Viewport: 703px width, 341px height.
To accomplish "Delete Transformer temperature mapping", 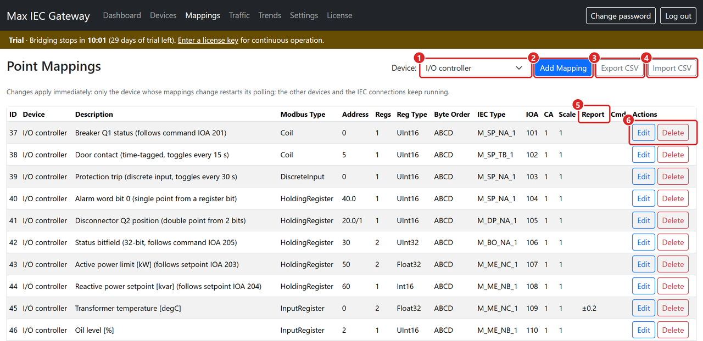I will 673,308.
